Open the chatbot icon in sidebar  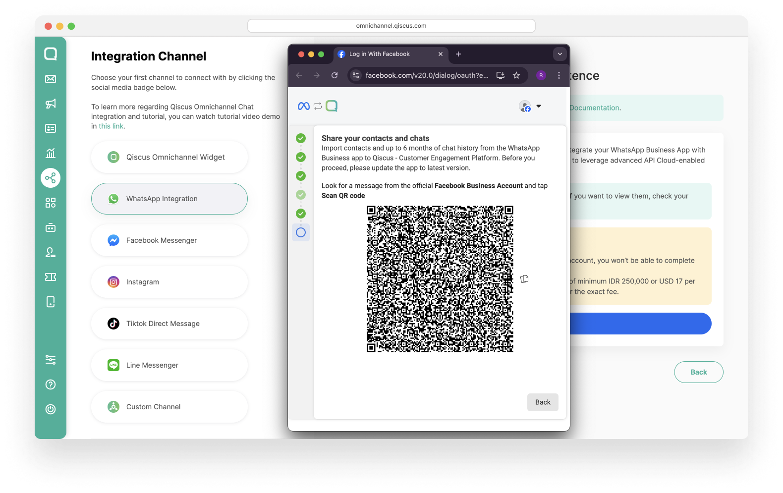click(x=51, y=227)
